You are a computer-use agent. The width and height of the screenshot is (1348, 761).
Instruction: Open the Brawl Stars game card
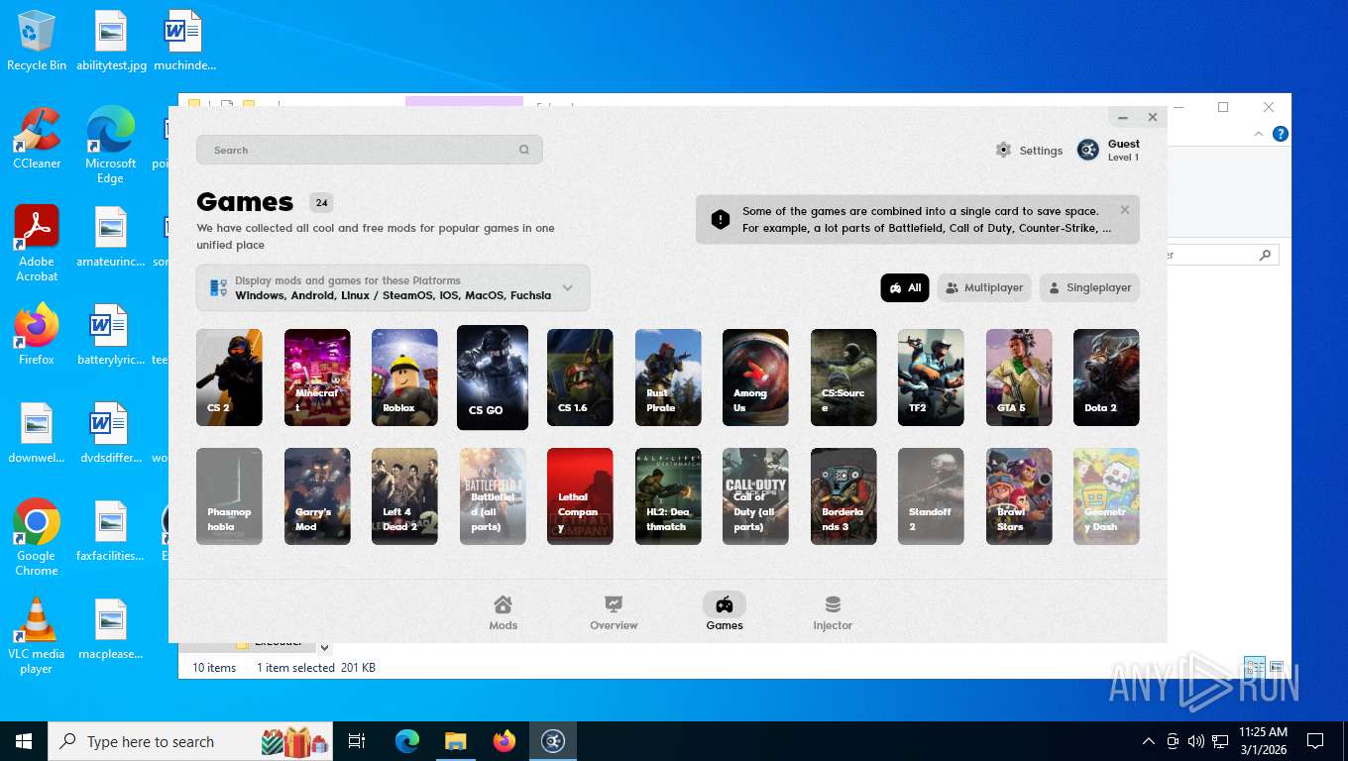[1019, 496]
